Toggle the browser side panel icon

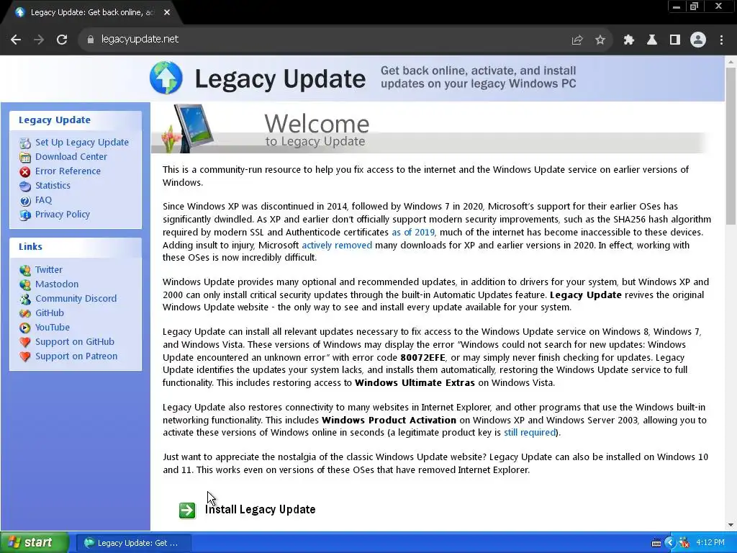pyautogui.click(x=675, y=40)
